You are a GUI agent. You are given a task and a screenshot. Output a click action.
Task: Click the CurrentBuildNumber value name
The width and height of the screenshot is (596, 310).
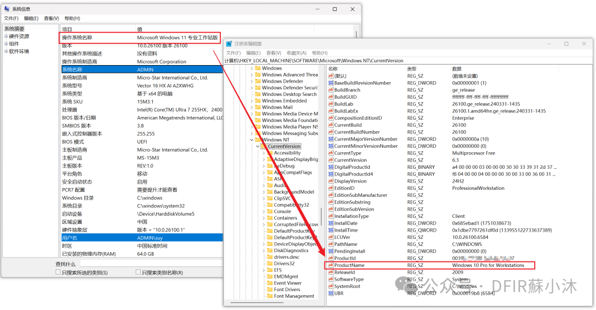[x=357, y=132]
